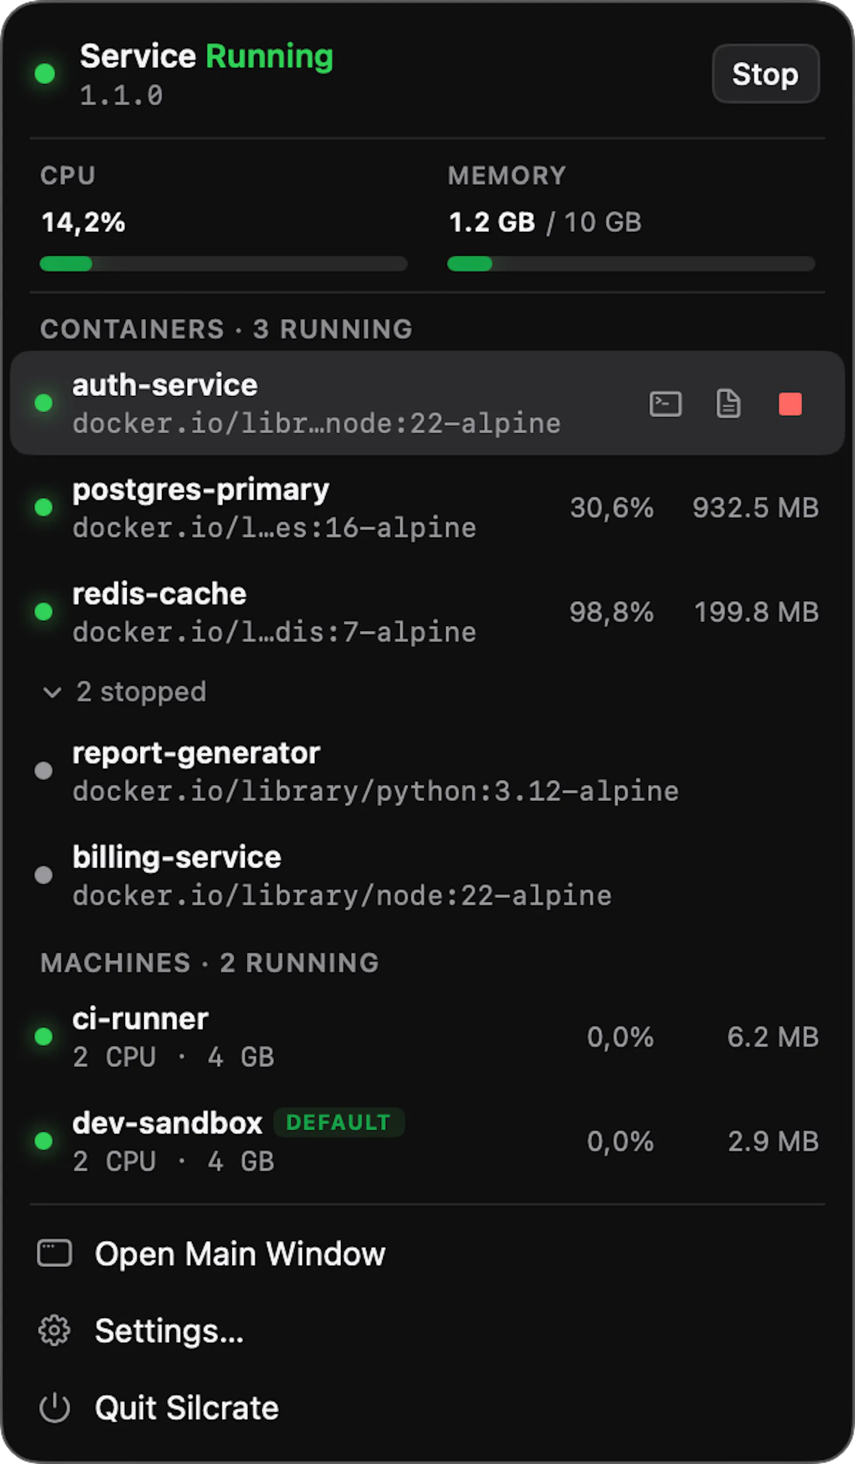Click dev-sandbox 2 CPU · 4 GB specs
The image size is (855, 1464).
(173, 1162)
